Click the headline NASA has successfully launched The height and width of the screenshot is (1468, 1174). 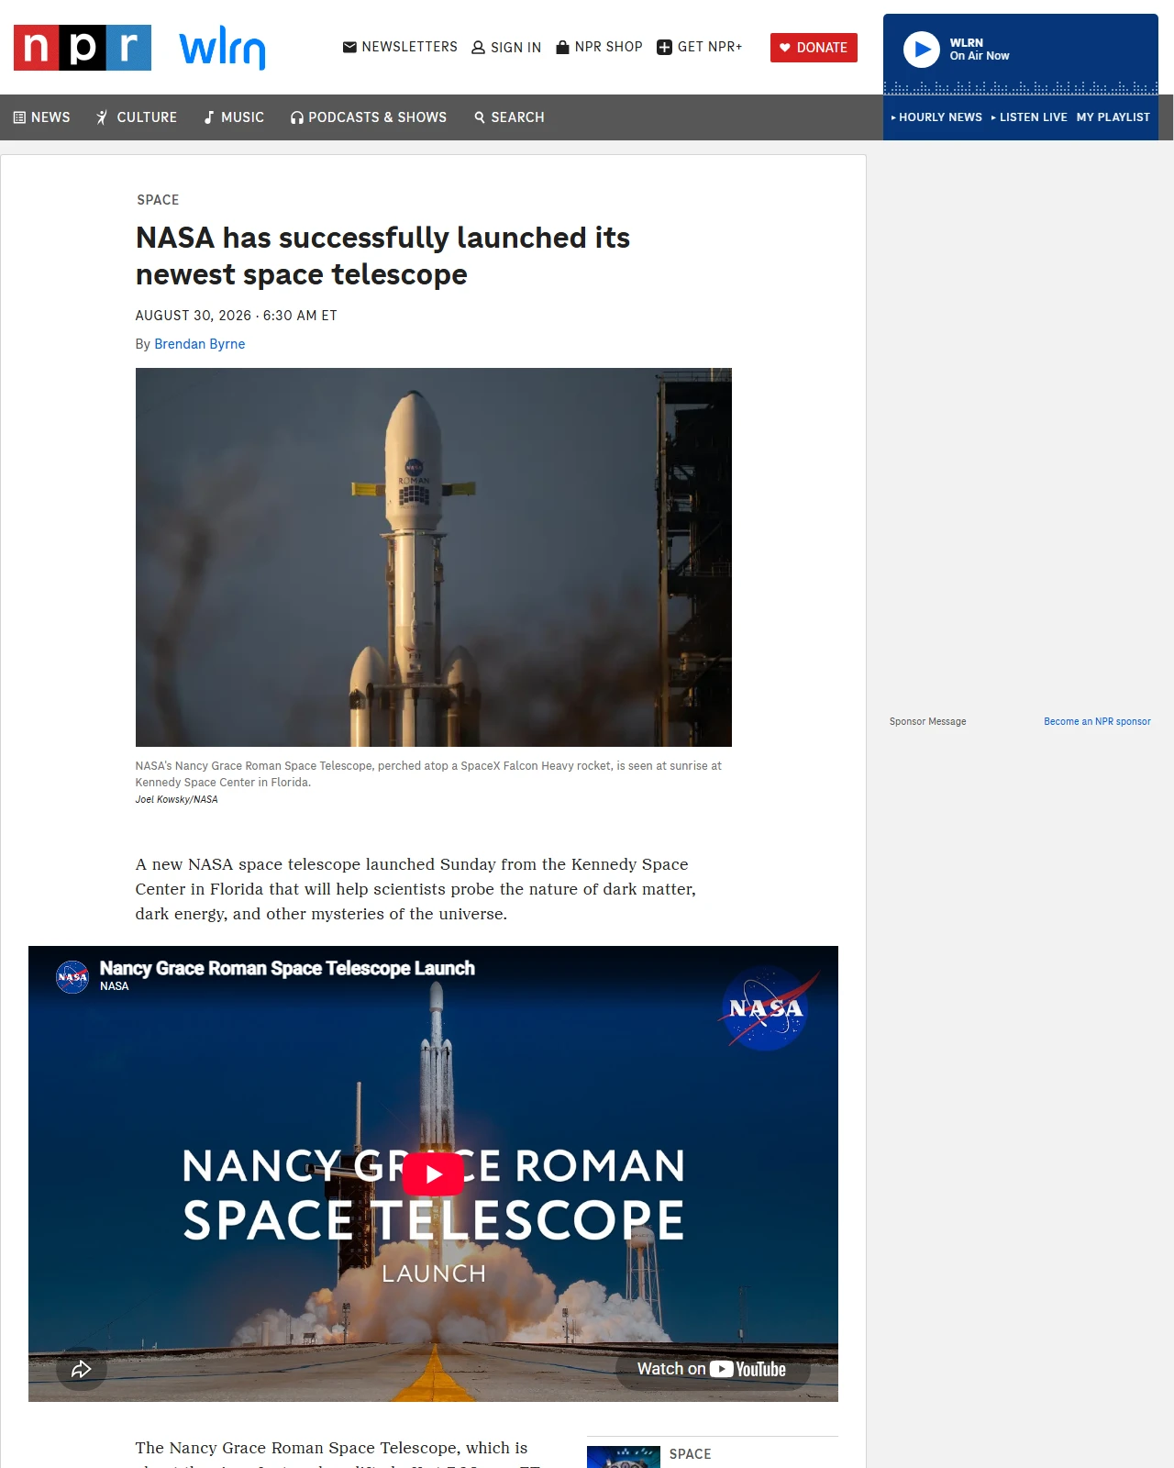tap(382, 256)
